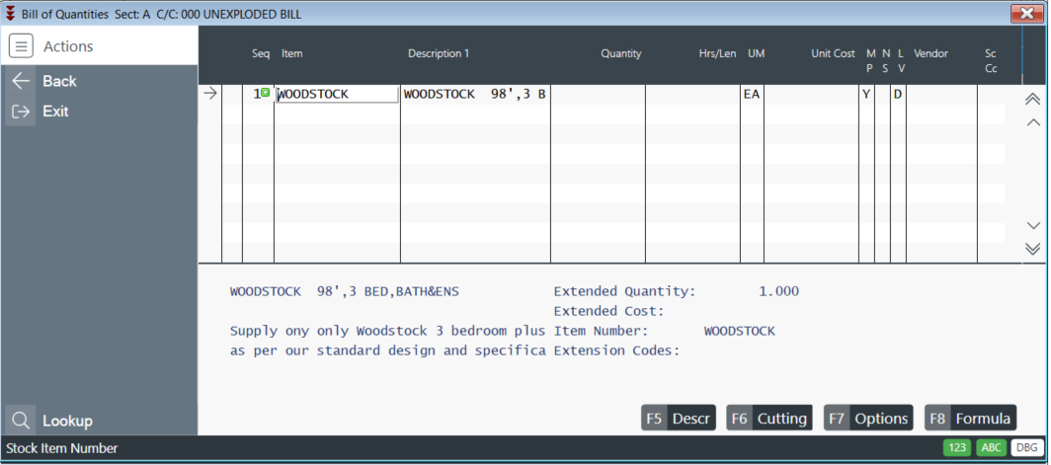Click the Exit door icon
The width and height of the screenshot is (1051, 465).
[21, 112]
